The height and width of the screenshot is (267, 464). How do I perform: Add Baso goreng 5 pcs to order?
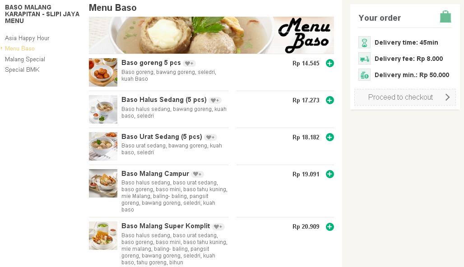[330, 63]
